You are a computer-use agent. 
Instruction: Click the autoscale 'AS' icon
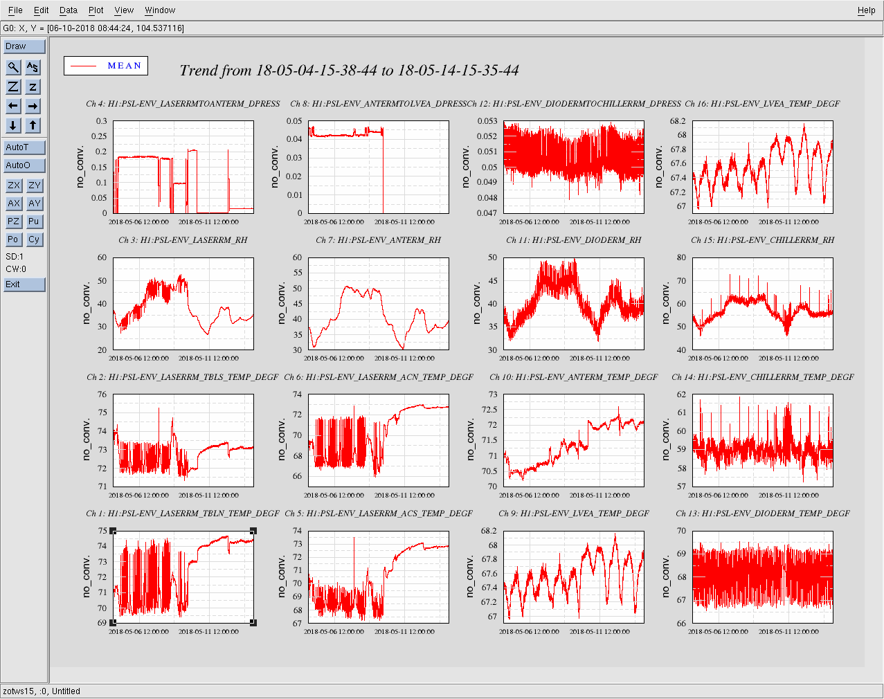[x=33, y=67]
